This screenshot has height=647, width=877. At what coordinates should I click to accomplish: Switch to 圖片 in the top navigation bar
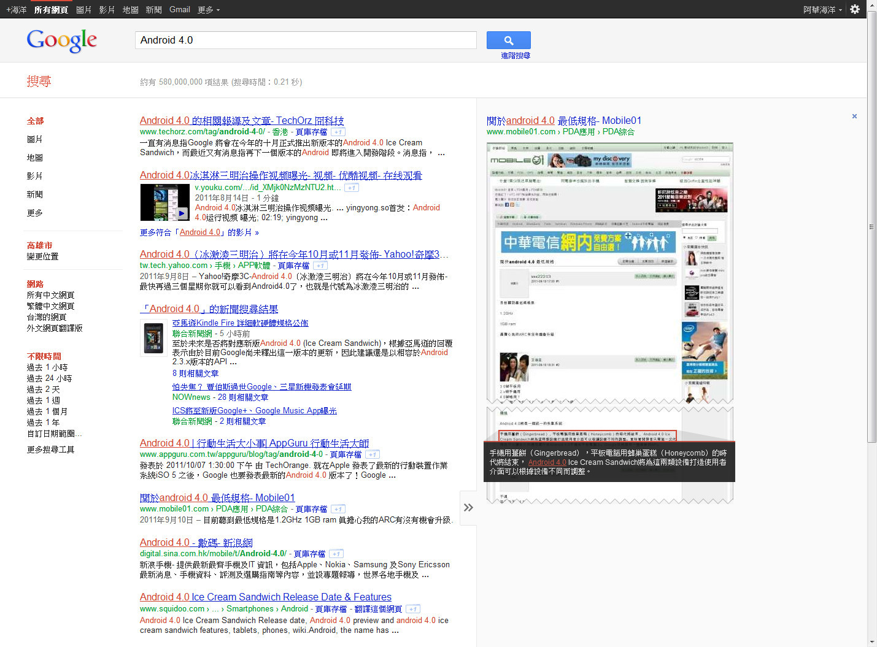coord(83,9)
